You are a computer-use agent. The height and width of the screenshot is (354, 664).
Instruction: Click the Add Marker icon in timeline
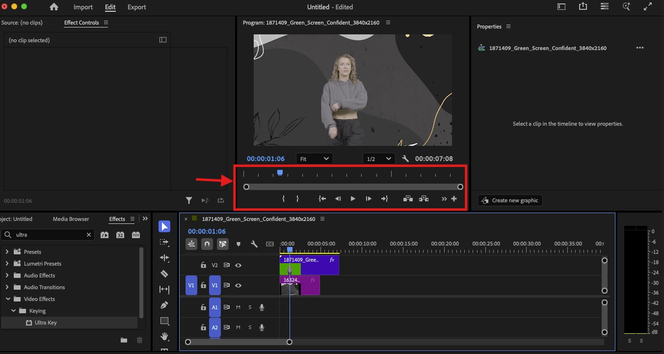pyautogui.click(x=239, y=244)
